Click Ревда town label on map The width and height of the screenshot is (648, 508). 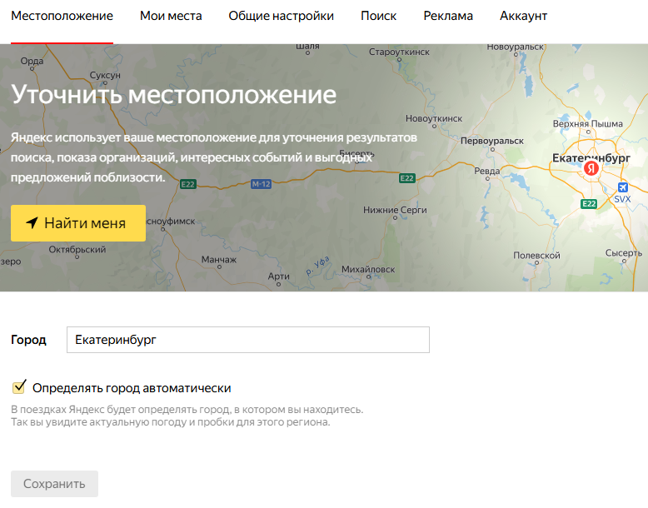click(486, 171)
